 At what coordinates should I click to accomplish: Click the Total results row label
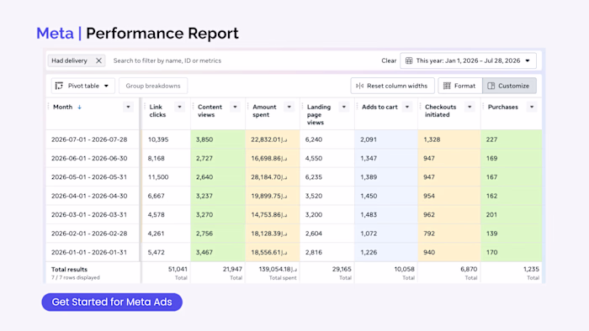(69, 270)
